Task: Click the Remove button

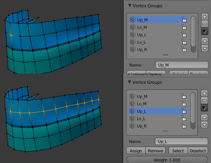Action: point(155,150)
